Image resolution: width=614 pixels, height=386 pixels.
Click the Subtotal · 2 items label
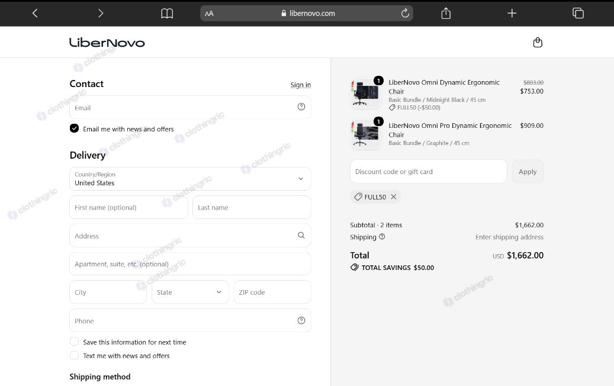[x=376, y=225]
